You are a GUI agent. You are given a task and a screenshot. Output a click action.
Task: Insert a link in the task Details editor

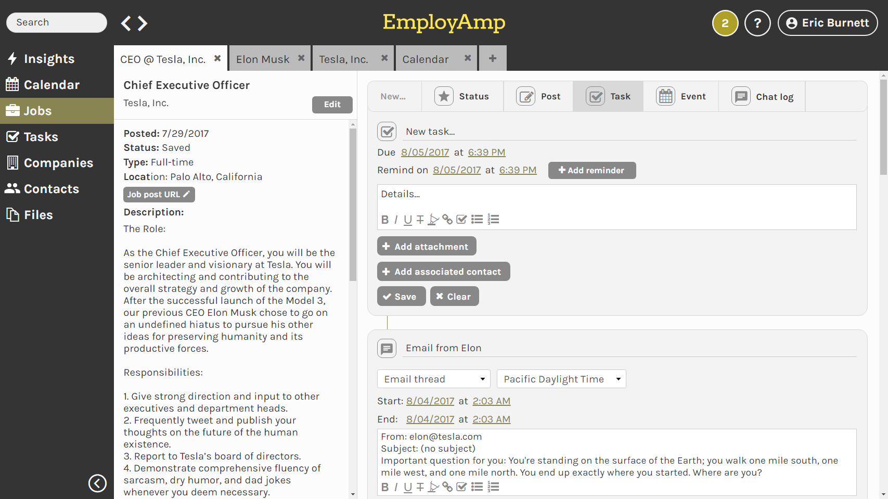click(447, 220)
